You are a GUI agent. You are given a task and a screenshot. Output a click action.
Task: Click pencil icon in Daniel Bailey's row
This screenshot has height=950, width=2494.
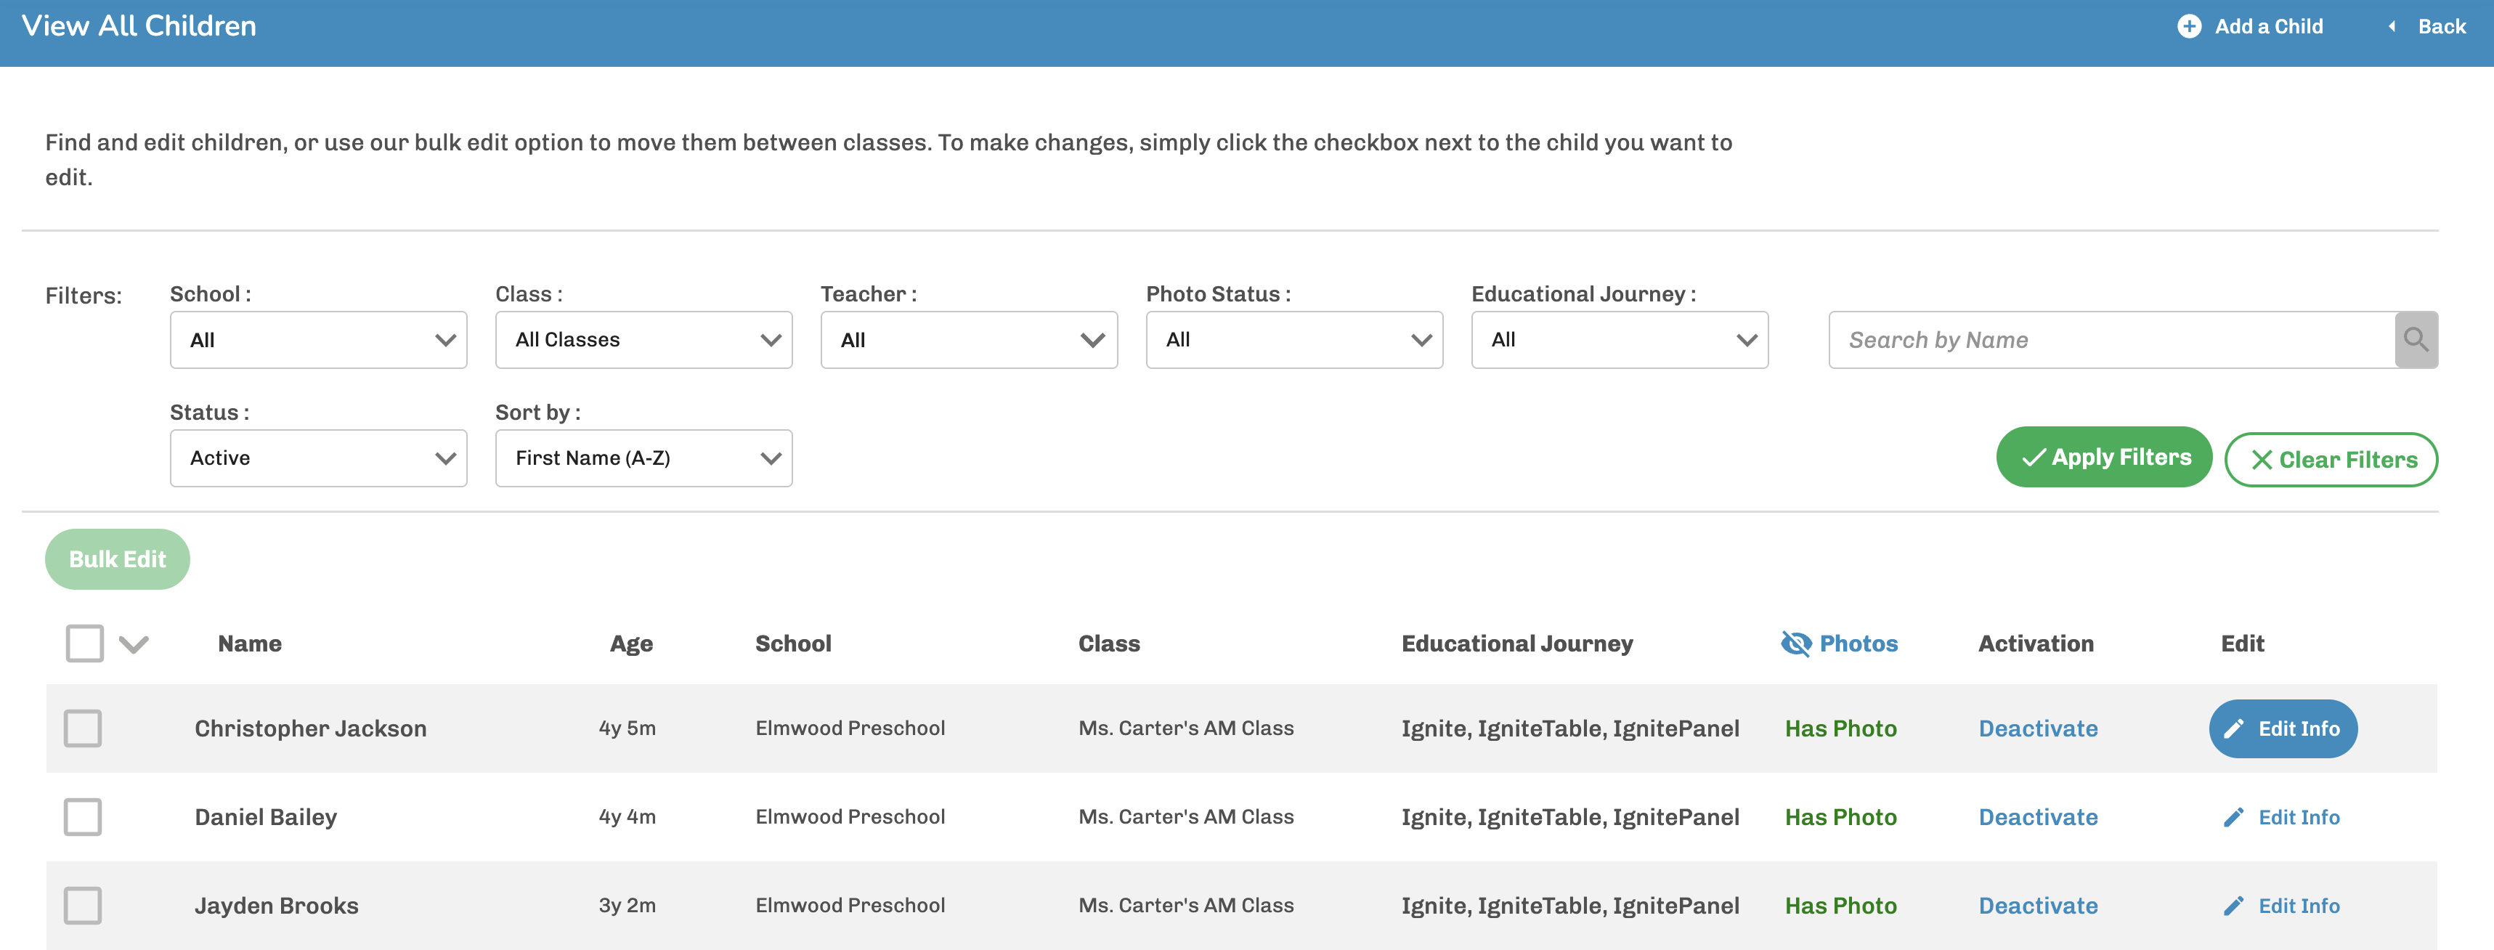pyautogui.click(x=2233, y=817)
